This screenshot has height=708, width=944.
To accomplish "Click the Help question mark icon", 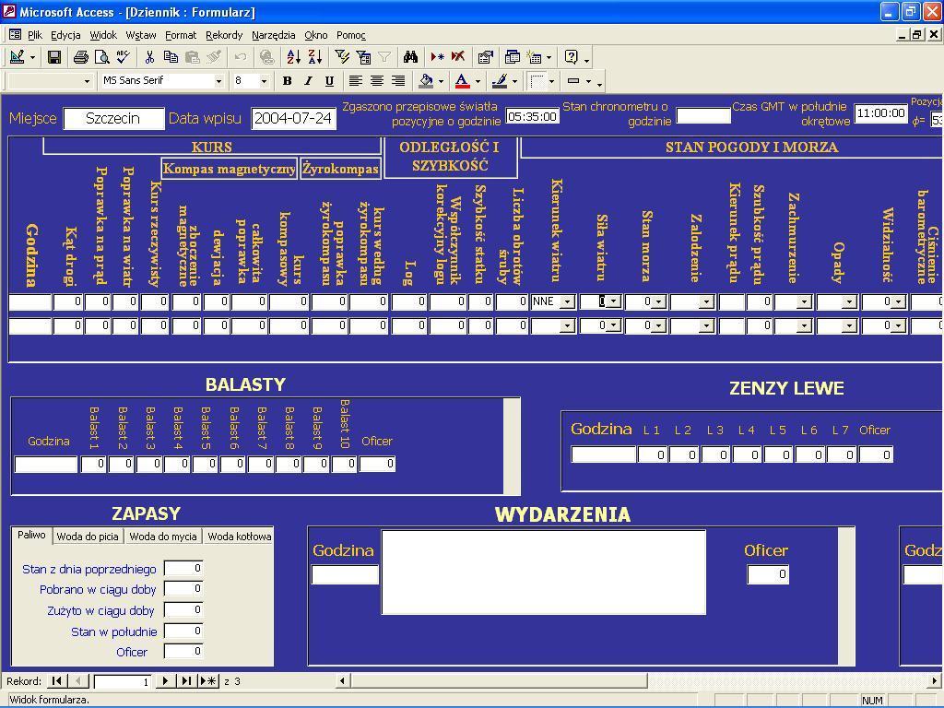I will pos(571,57).
